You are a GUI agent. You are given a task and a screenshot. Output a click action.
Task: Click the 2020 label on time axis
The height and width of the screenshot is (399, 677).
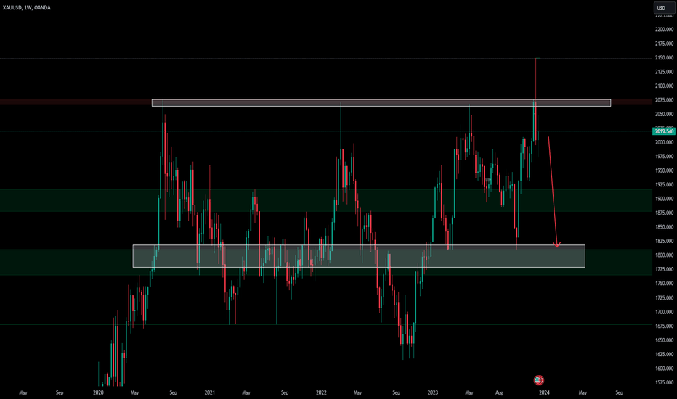click(98, 392)
